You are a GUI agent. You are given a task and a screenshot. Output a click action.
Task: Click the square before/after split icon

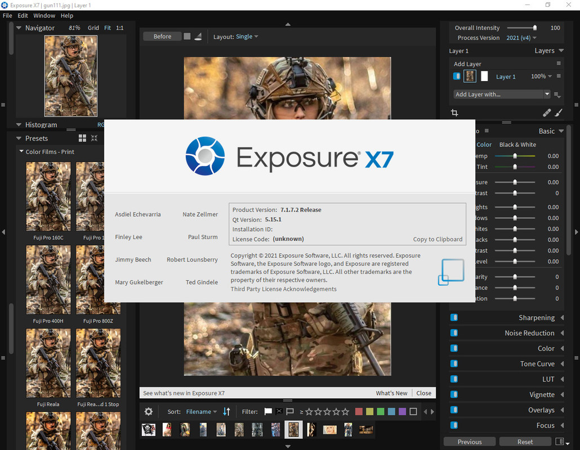pyautogui.click(x=187, y=36)
